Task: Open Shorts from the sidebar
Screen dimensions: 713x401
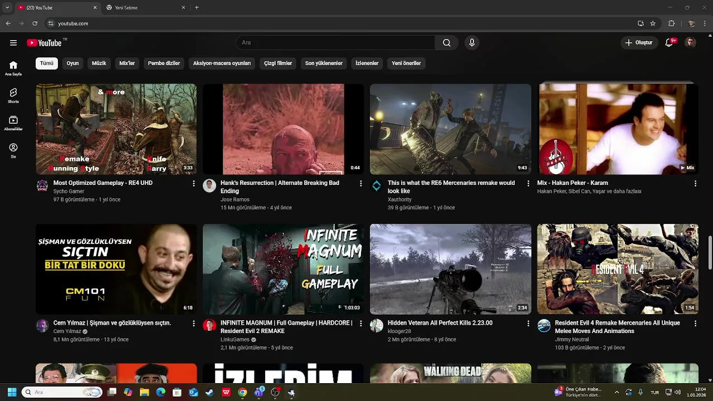Action: [x=13, y=95]
